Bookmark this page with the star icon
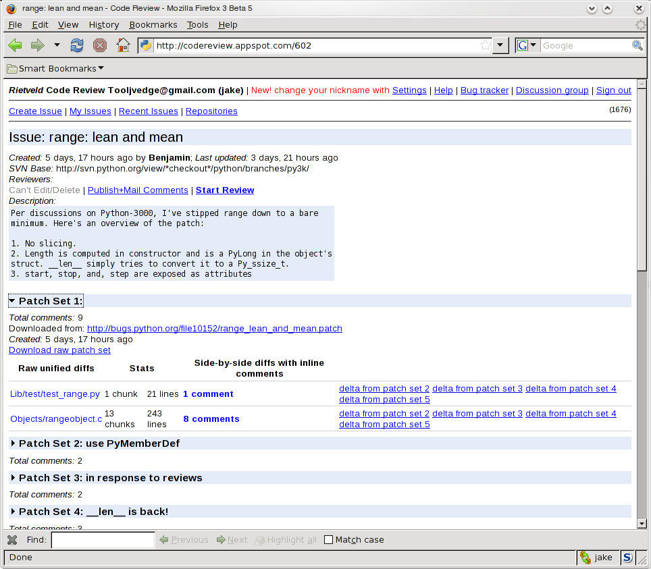 click(485, 45)
